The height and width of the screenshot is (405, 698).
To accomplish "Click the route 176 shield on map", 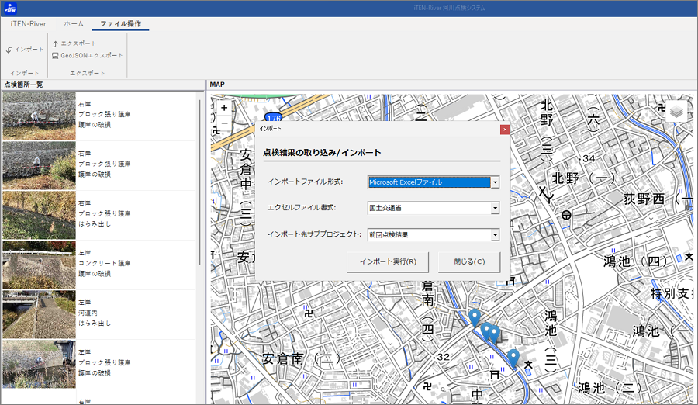I will pyautogui.click(x=273, y=118).
